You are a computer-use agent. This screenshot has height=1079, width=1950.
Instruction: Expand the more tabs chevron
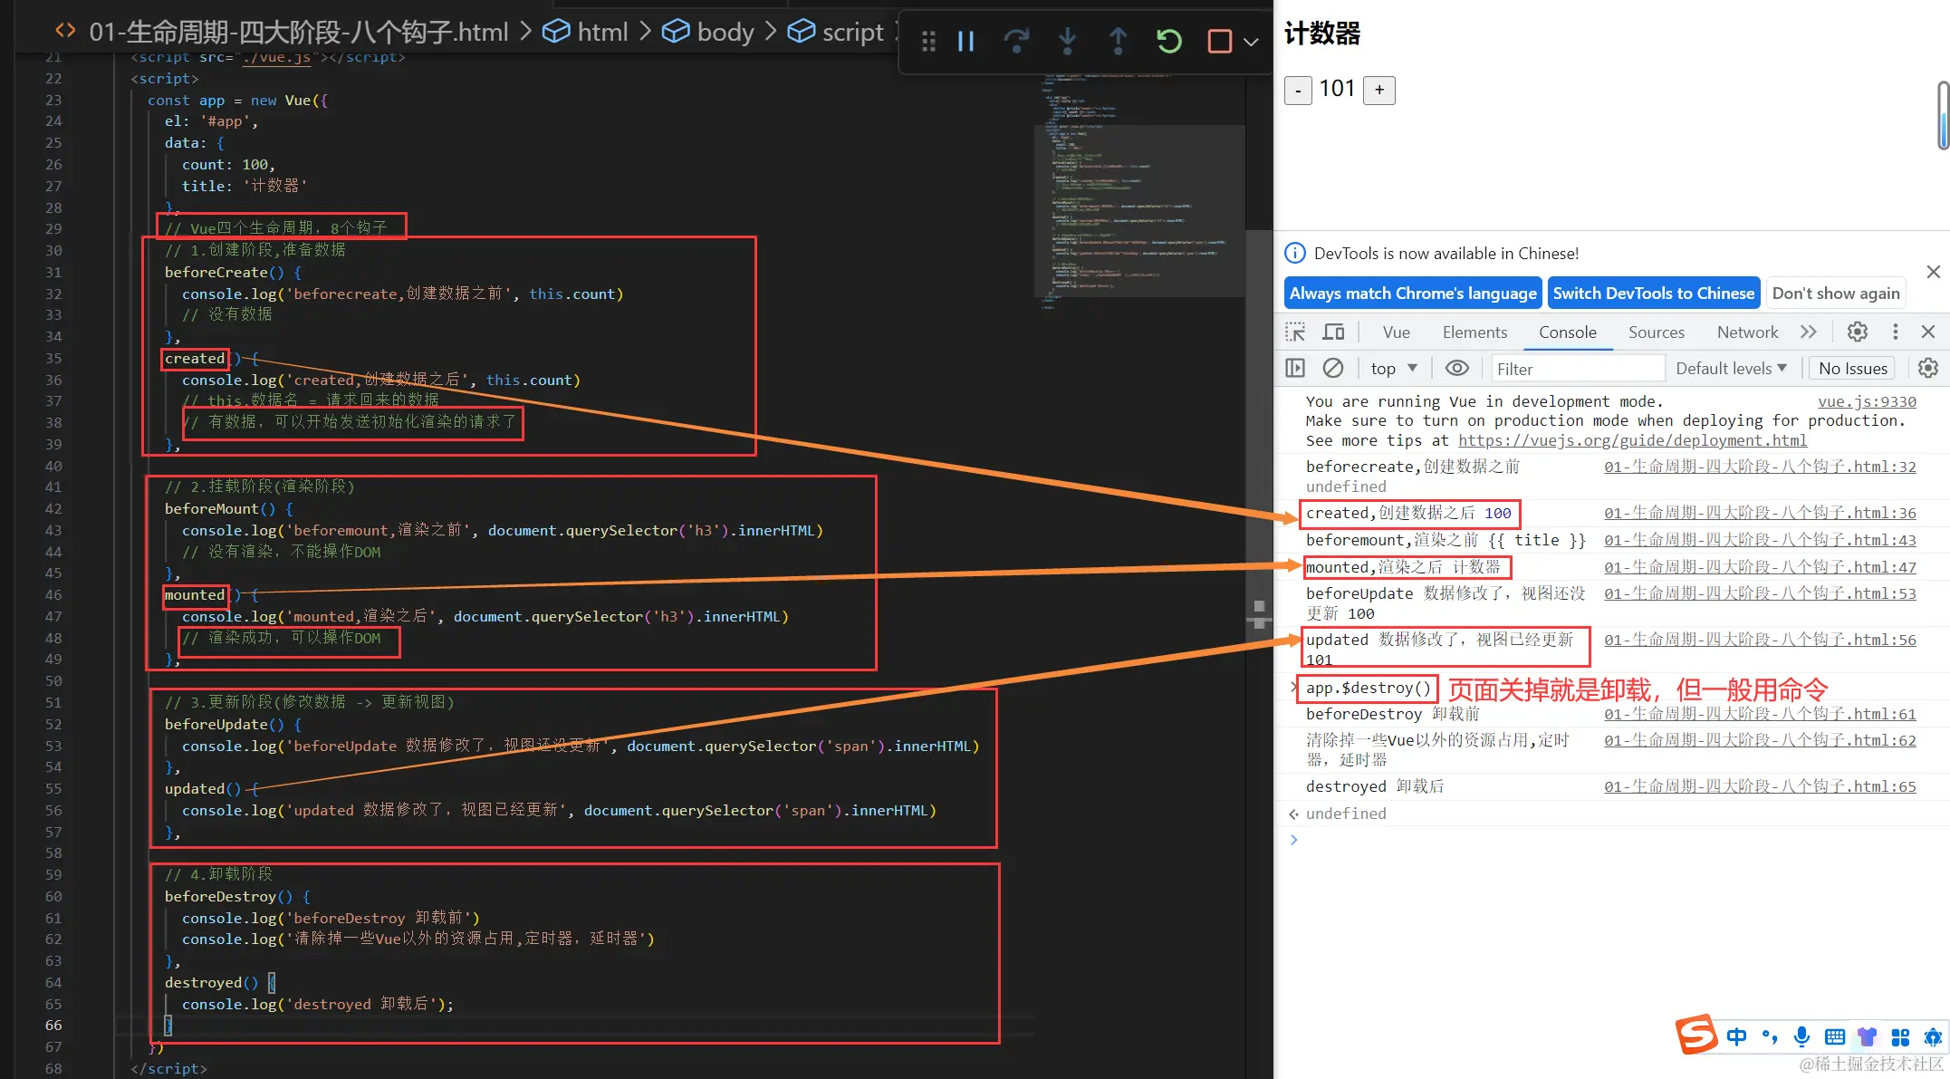(1808, 332)
